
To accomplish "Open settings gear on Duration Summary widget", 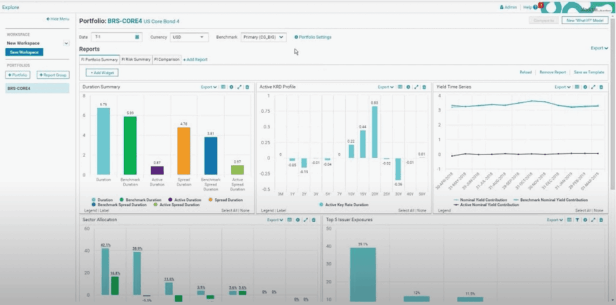I will pyautogui.click(x=230, y=87).
